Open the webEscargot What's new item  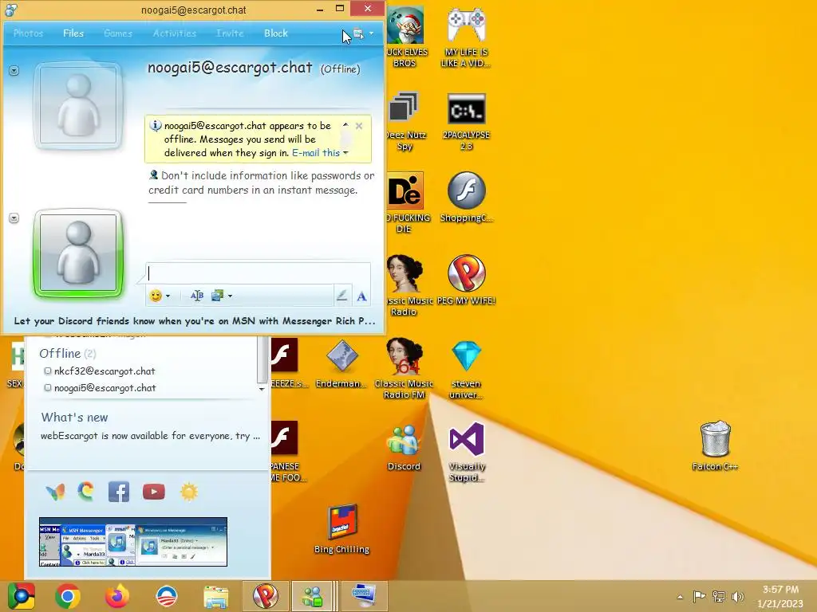click(150, 436)
